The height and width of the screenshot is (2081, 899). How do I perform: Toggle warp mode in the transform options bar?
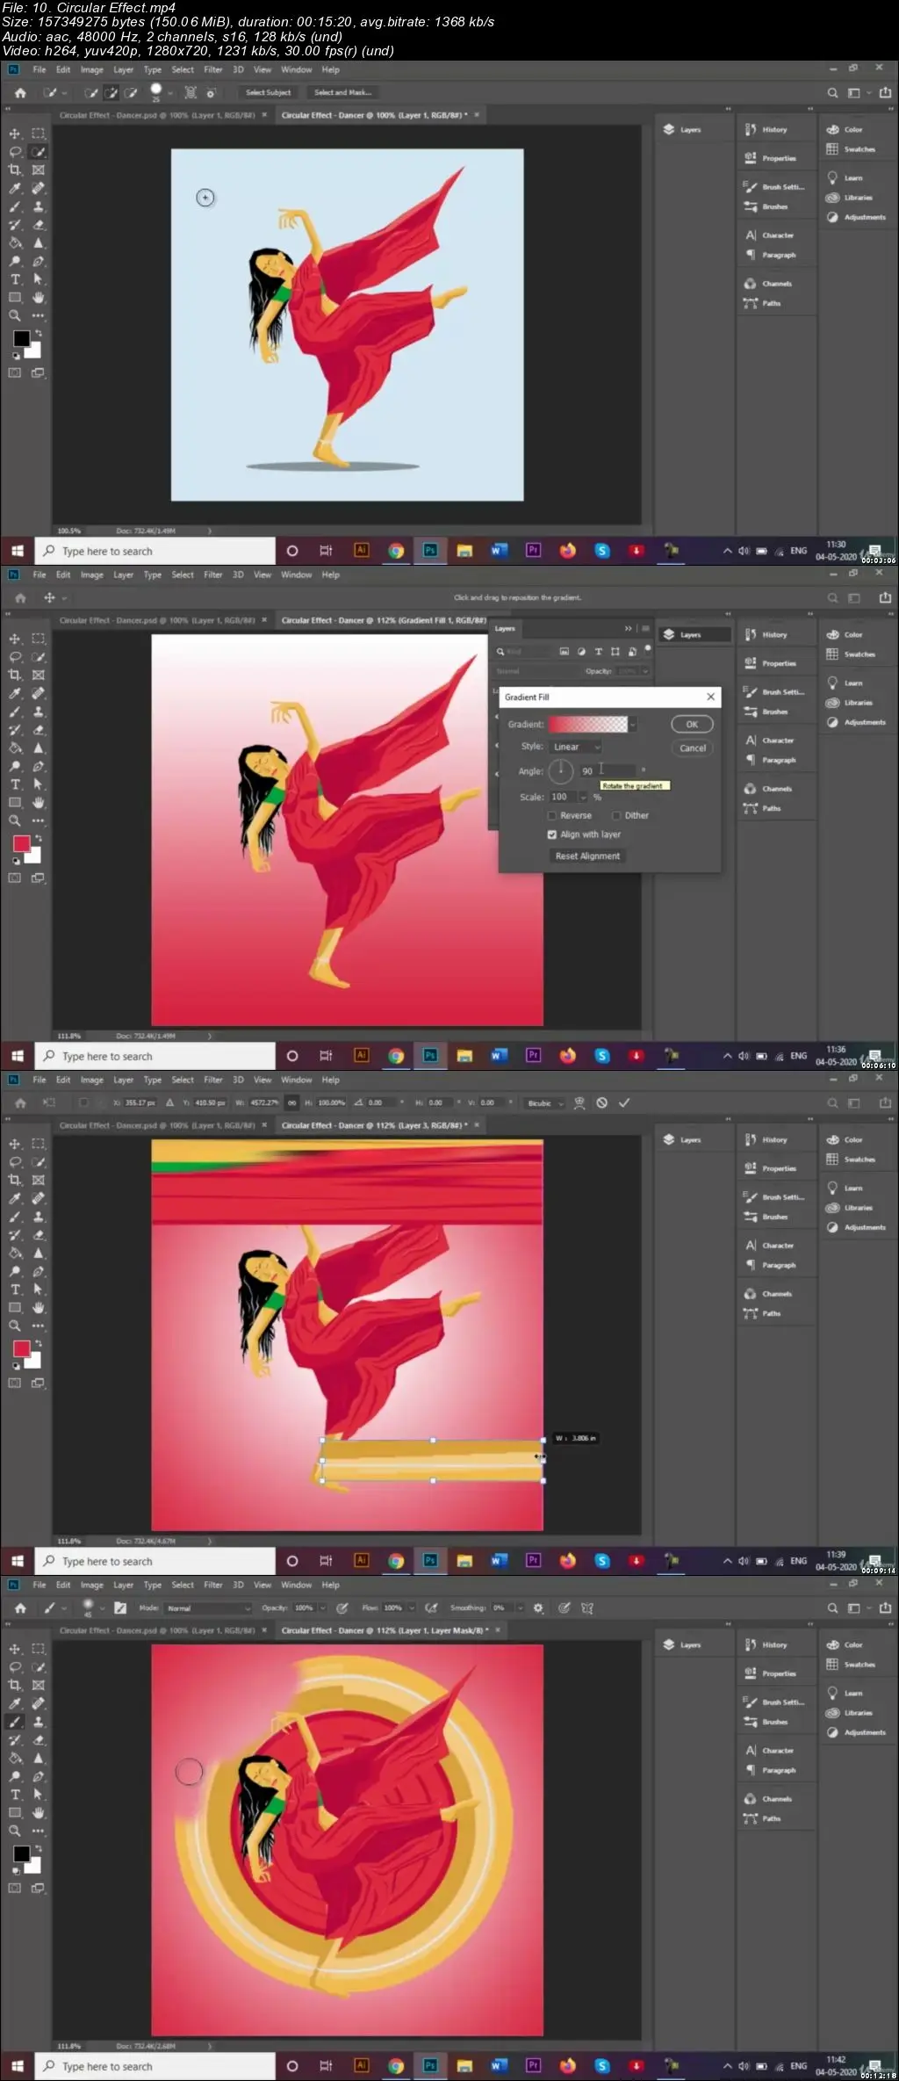pyautogui.click(x=579, y=1102)
